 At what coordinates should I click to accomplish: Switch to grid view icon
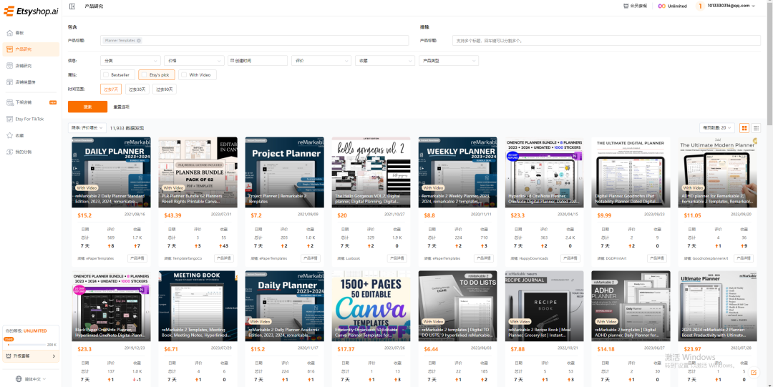pos(744,127)
